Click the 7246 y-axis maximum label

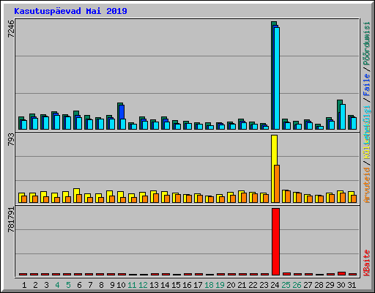click(x=11, y=29)
